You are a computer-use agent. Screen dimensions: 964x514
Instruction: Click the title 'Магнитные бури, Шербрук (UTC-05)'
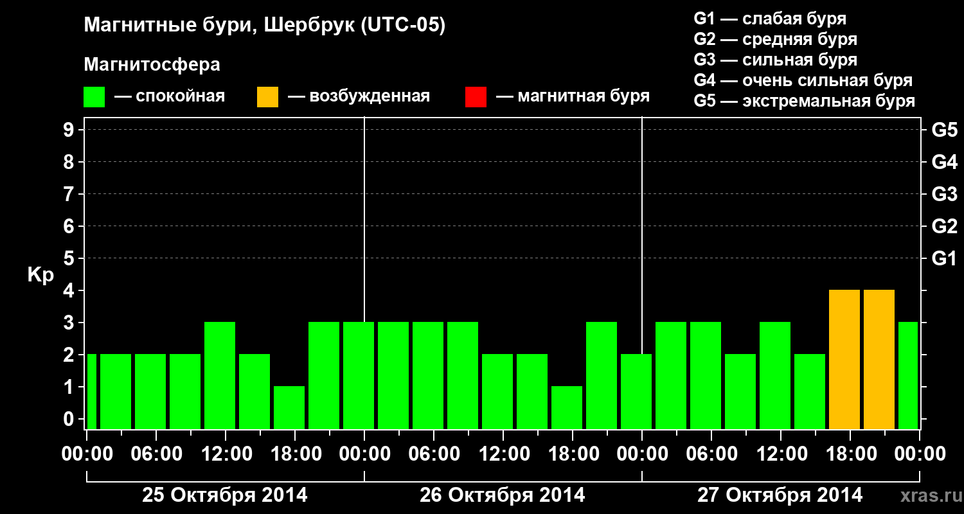click(x=265, y=26)
